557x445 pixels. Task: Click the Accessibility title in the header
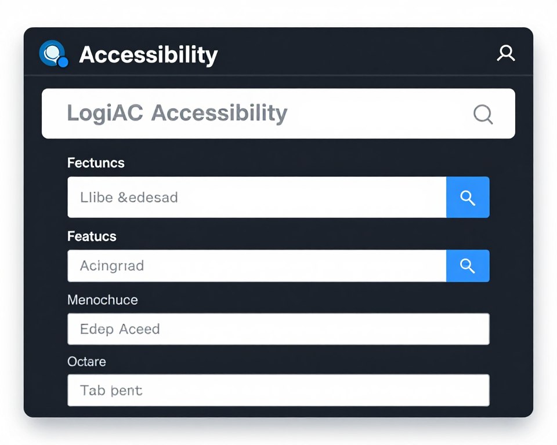coord(149,55)
